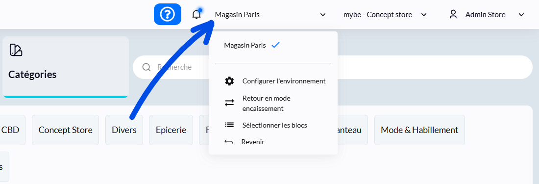
Task: Select the Concept Store category button
Action: coord(65,130)
